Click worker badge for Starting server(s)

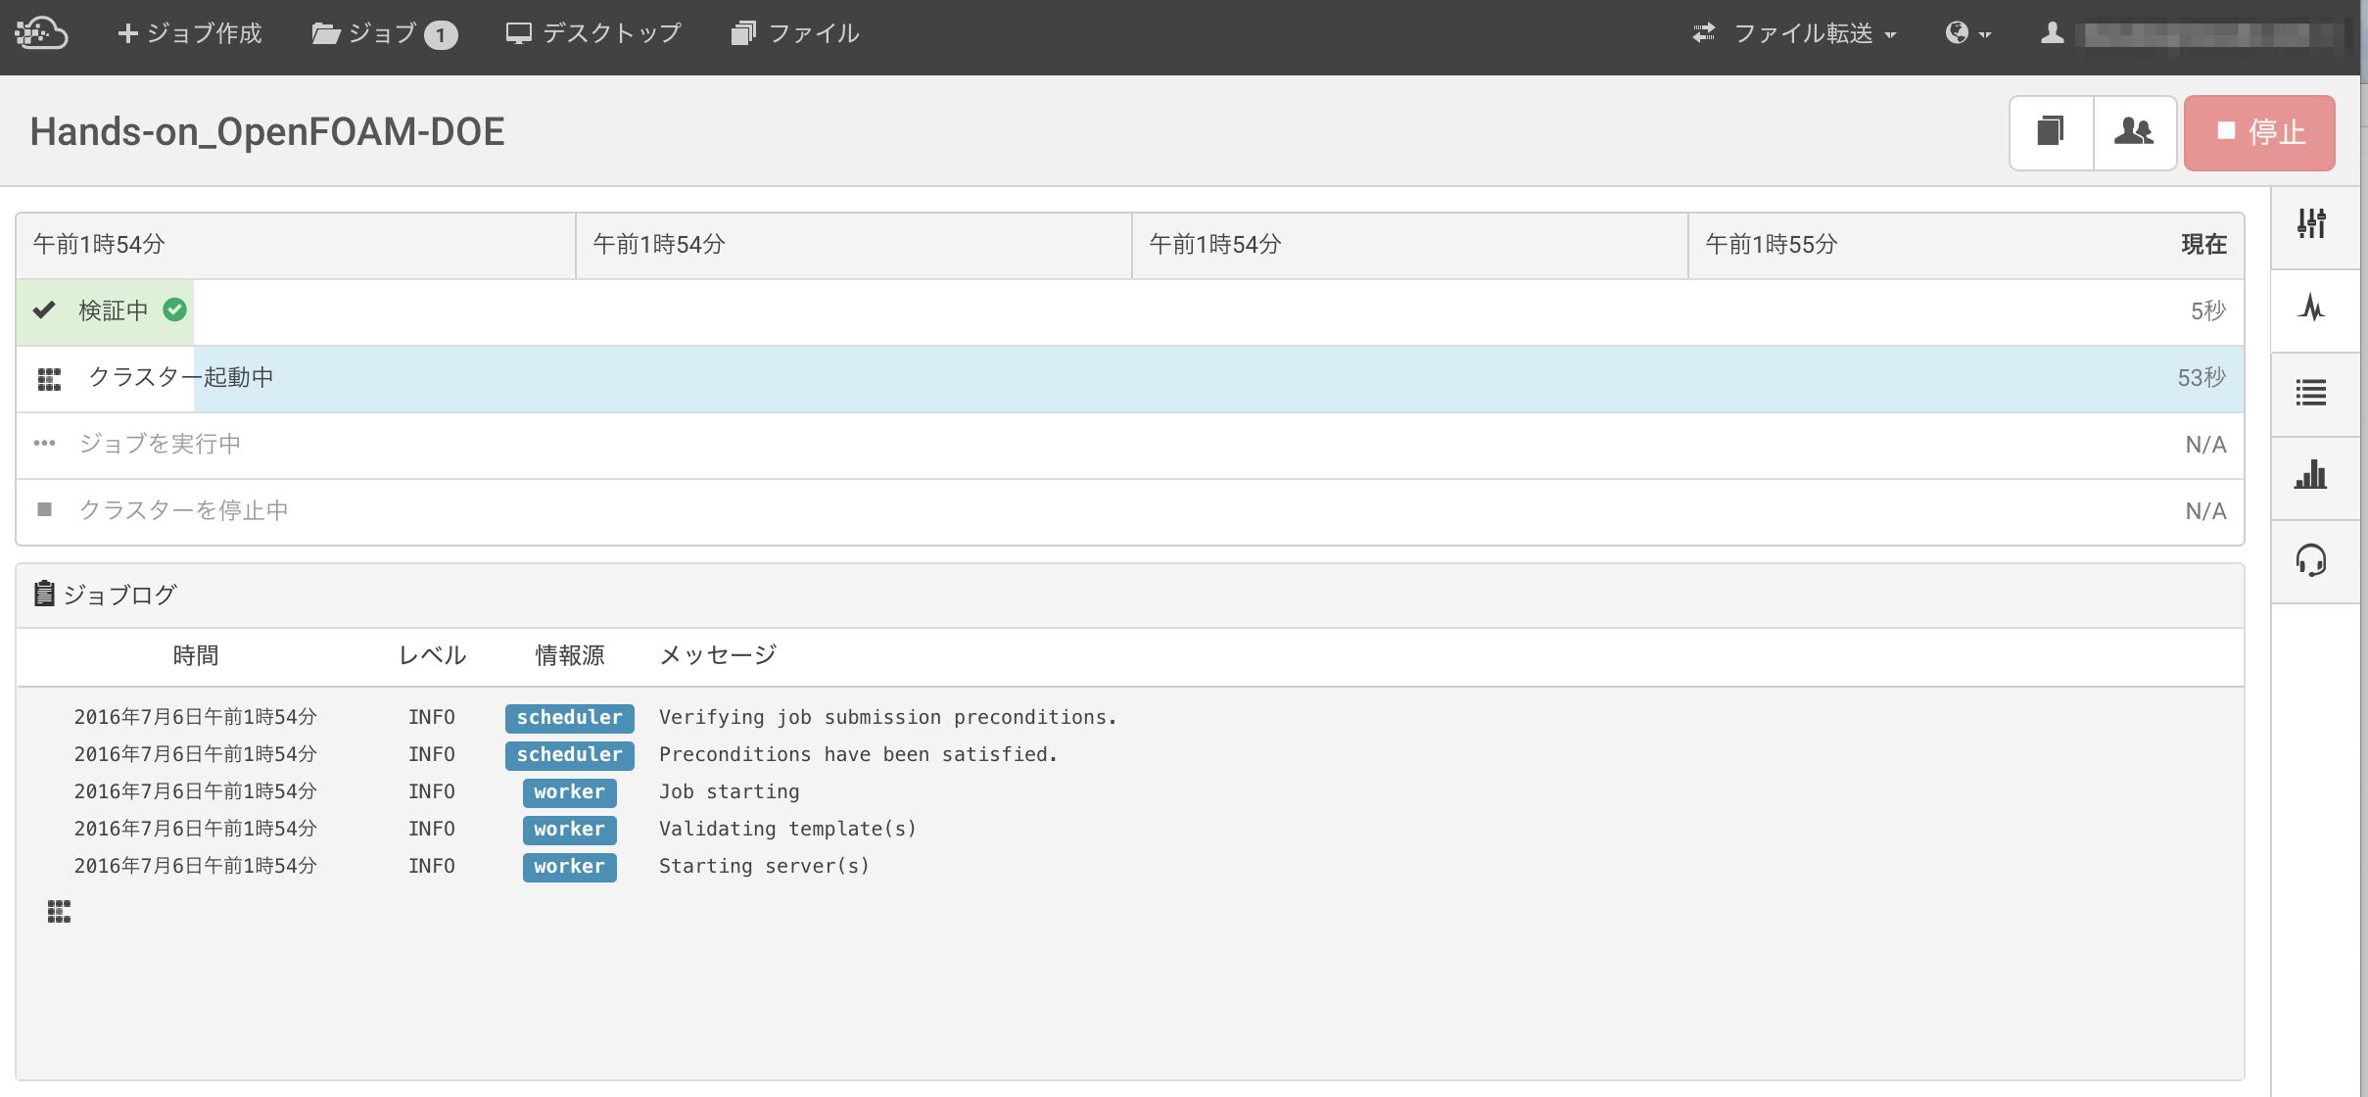[x=570, y=867]
